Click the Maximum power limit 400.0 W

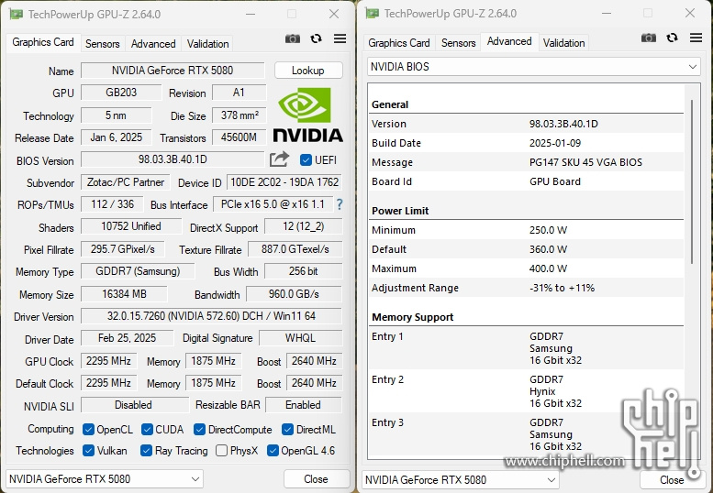(548, 268)
